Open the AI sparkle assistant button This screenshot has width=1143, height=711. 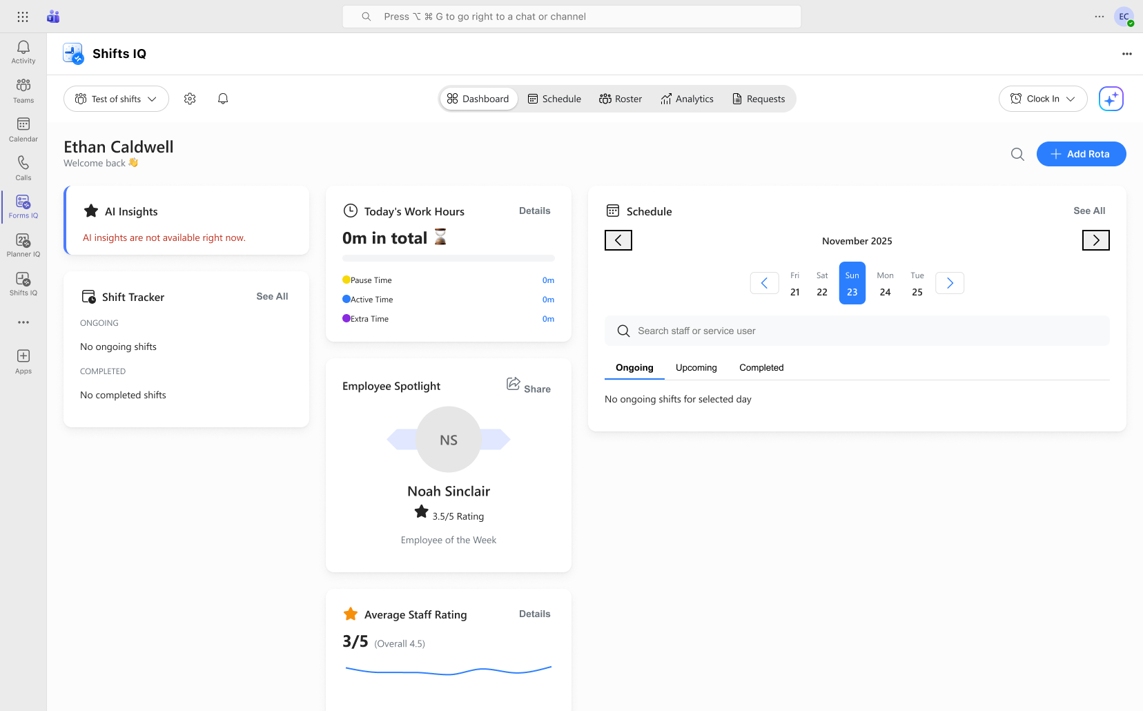point(1111,99)
